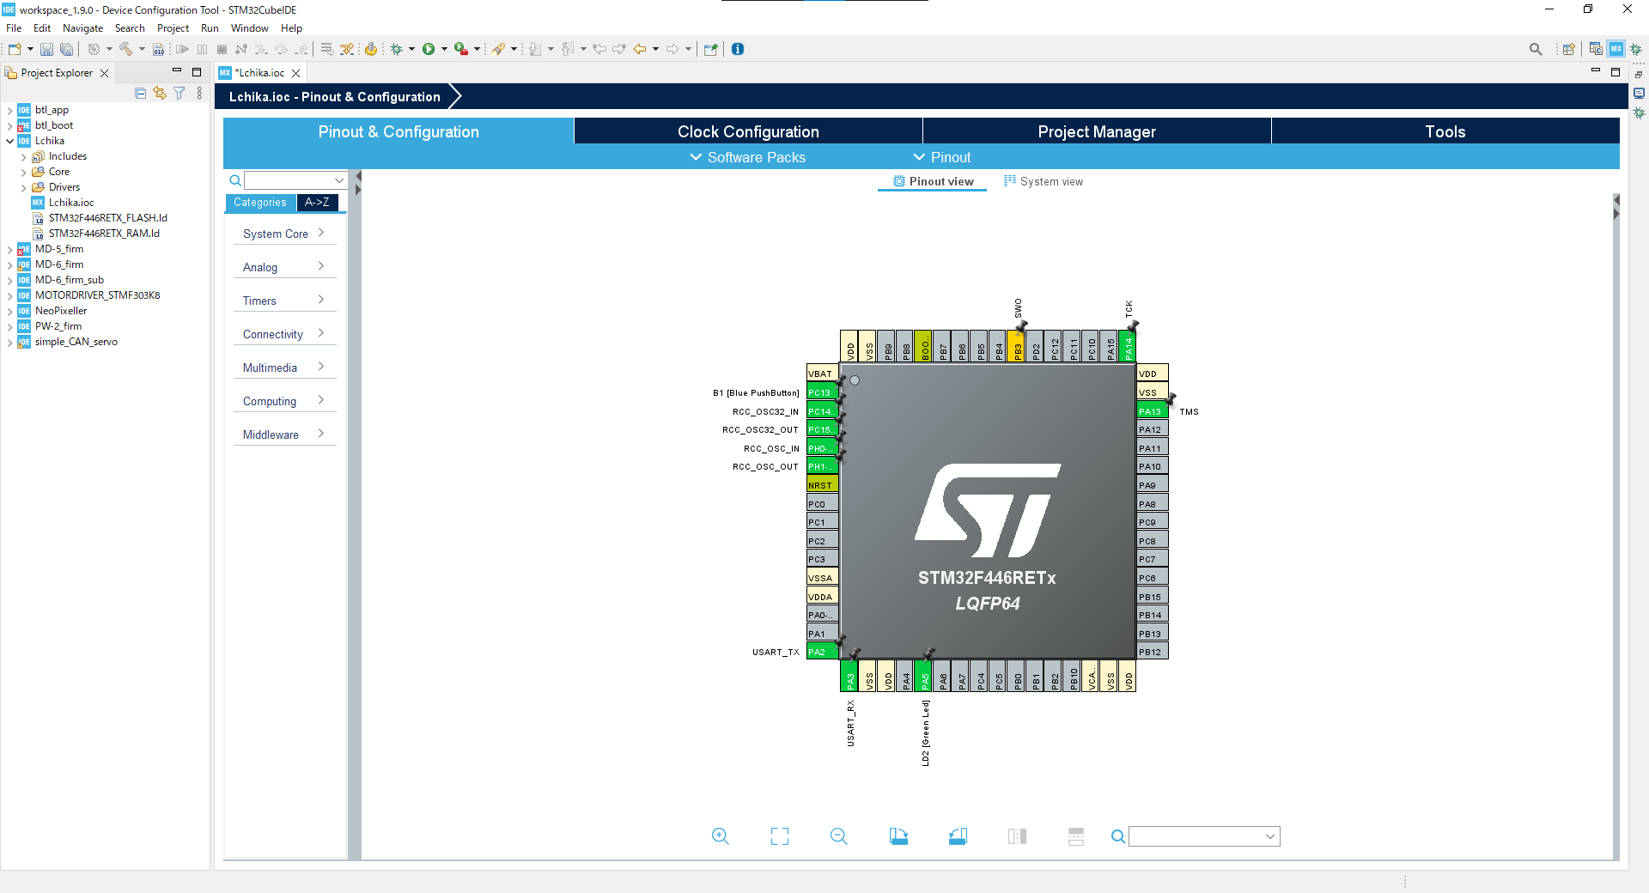Click the category search input field

295,180
